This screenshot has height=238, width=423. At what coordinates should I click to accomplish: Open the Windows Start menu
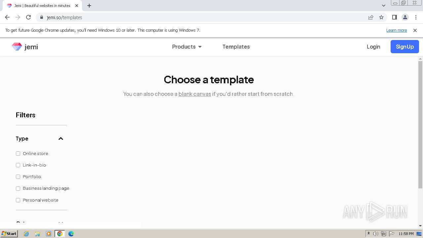[9, 233]
